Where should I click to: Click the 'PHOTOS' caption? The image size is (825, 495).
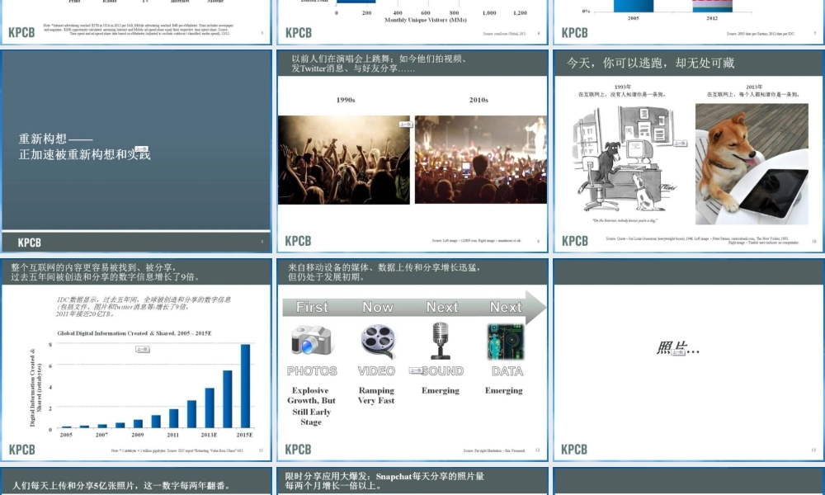click(312, 371)
